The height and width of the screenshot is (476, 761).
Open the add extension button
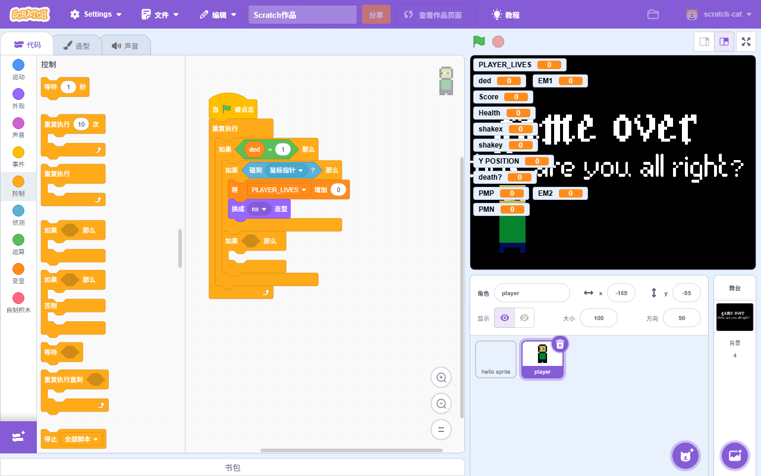point(18,437)
